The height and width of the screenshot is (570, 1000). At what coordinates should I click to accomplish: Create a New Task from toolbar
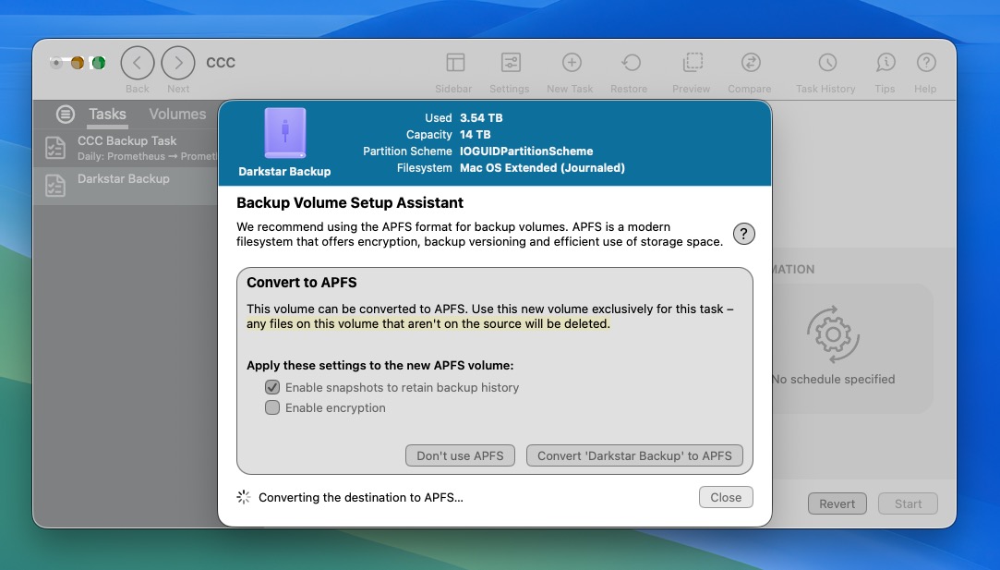click(572, 63)
